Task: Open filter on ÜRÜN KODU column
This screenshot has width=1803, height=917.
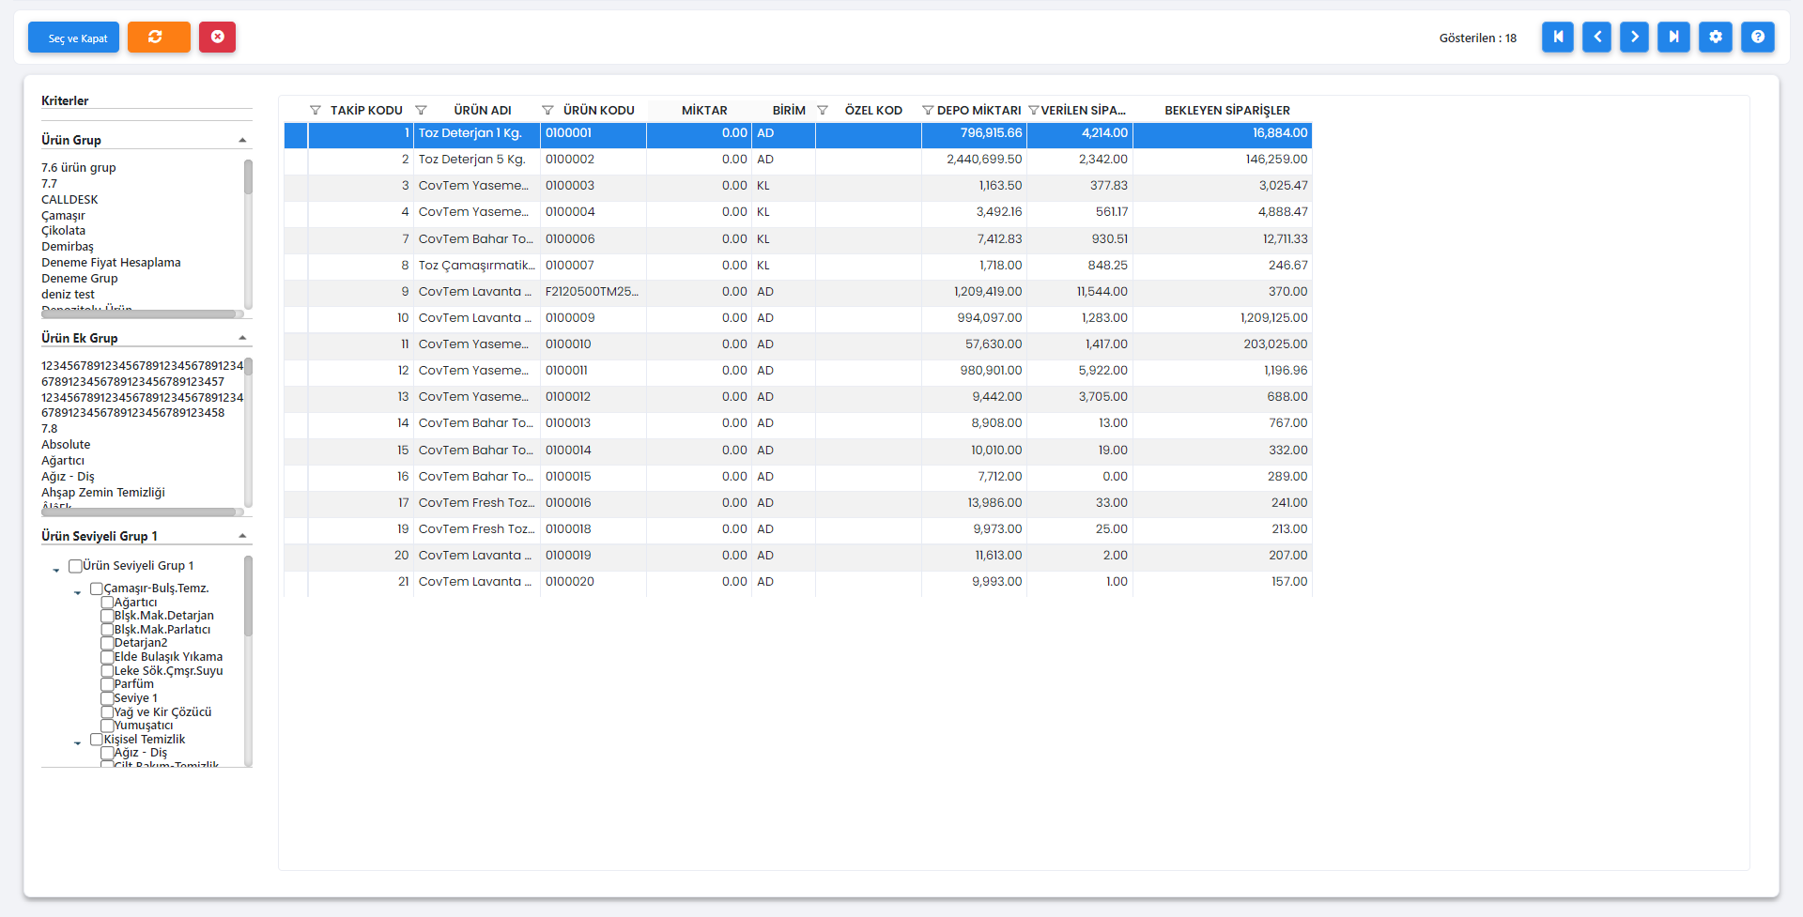Action: 547,111
